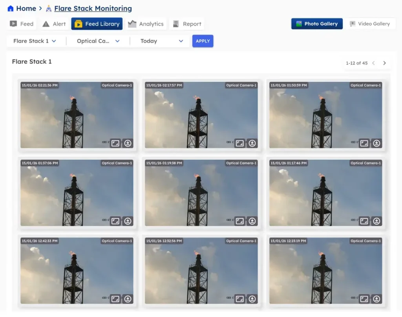Click the Home icon in breadcrumb

pyautogui.click(x=11, y=8)
